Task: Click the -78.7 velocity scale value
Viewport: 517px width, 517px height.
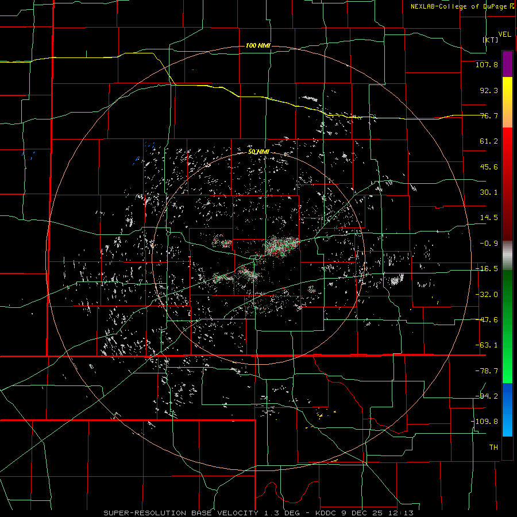Action: coord(487,371)
